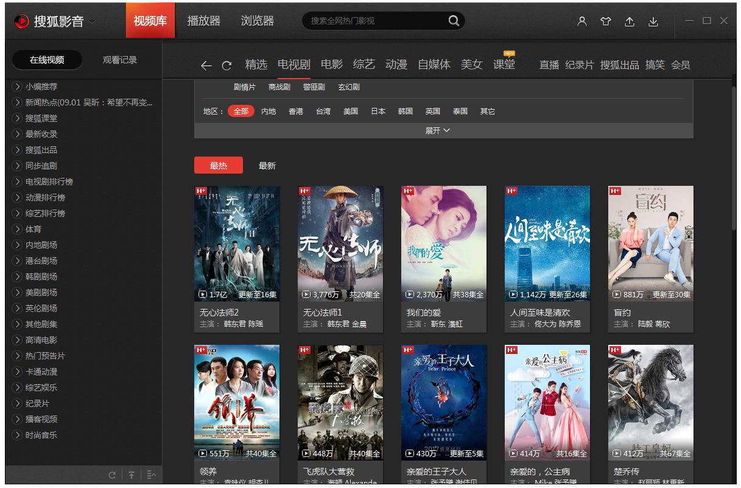The image size is (741, 488).
Task: Open 课堂 tab with NEW badge
Action: pos(504,65)
